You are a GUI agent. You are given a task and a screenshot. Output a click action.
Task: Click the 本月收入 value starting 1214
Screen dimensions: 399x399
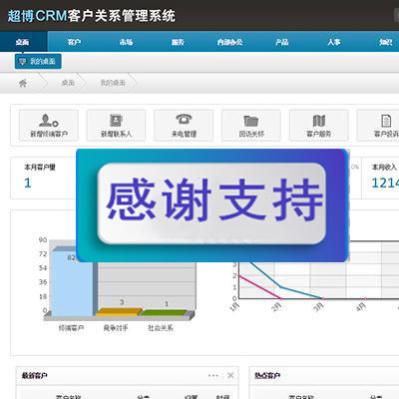(x=385, y=183)
